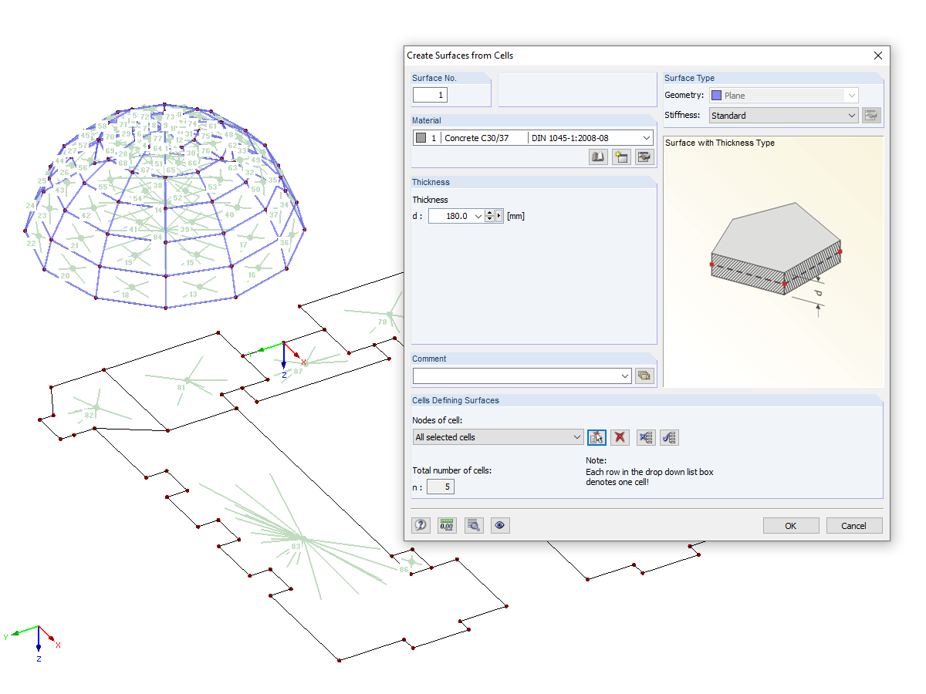Delete all defined cells via red X icon

pyautogui.click(x=620, y=437)
